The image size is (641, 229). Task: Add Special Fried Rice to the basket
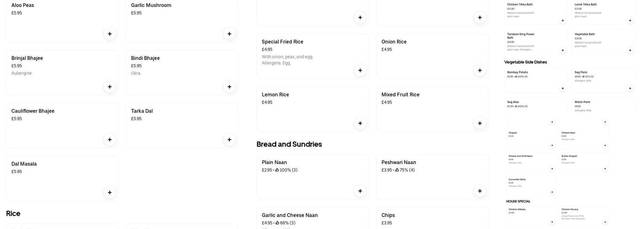(360, 71)
